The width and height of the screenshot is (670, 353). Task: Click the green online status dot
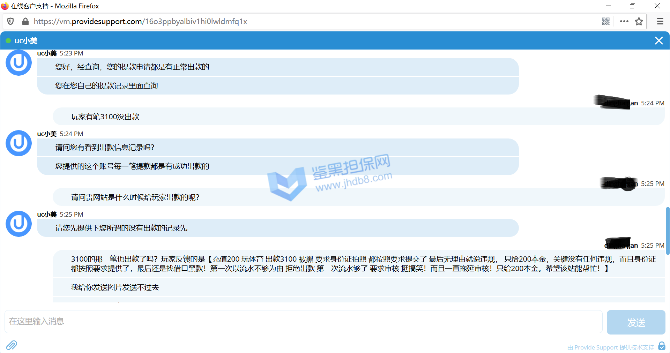click(8, 41)
